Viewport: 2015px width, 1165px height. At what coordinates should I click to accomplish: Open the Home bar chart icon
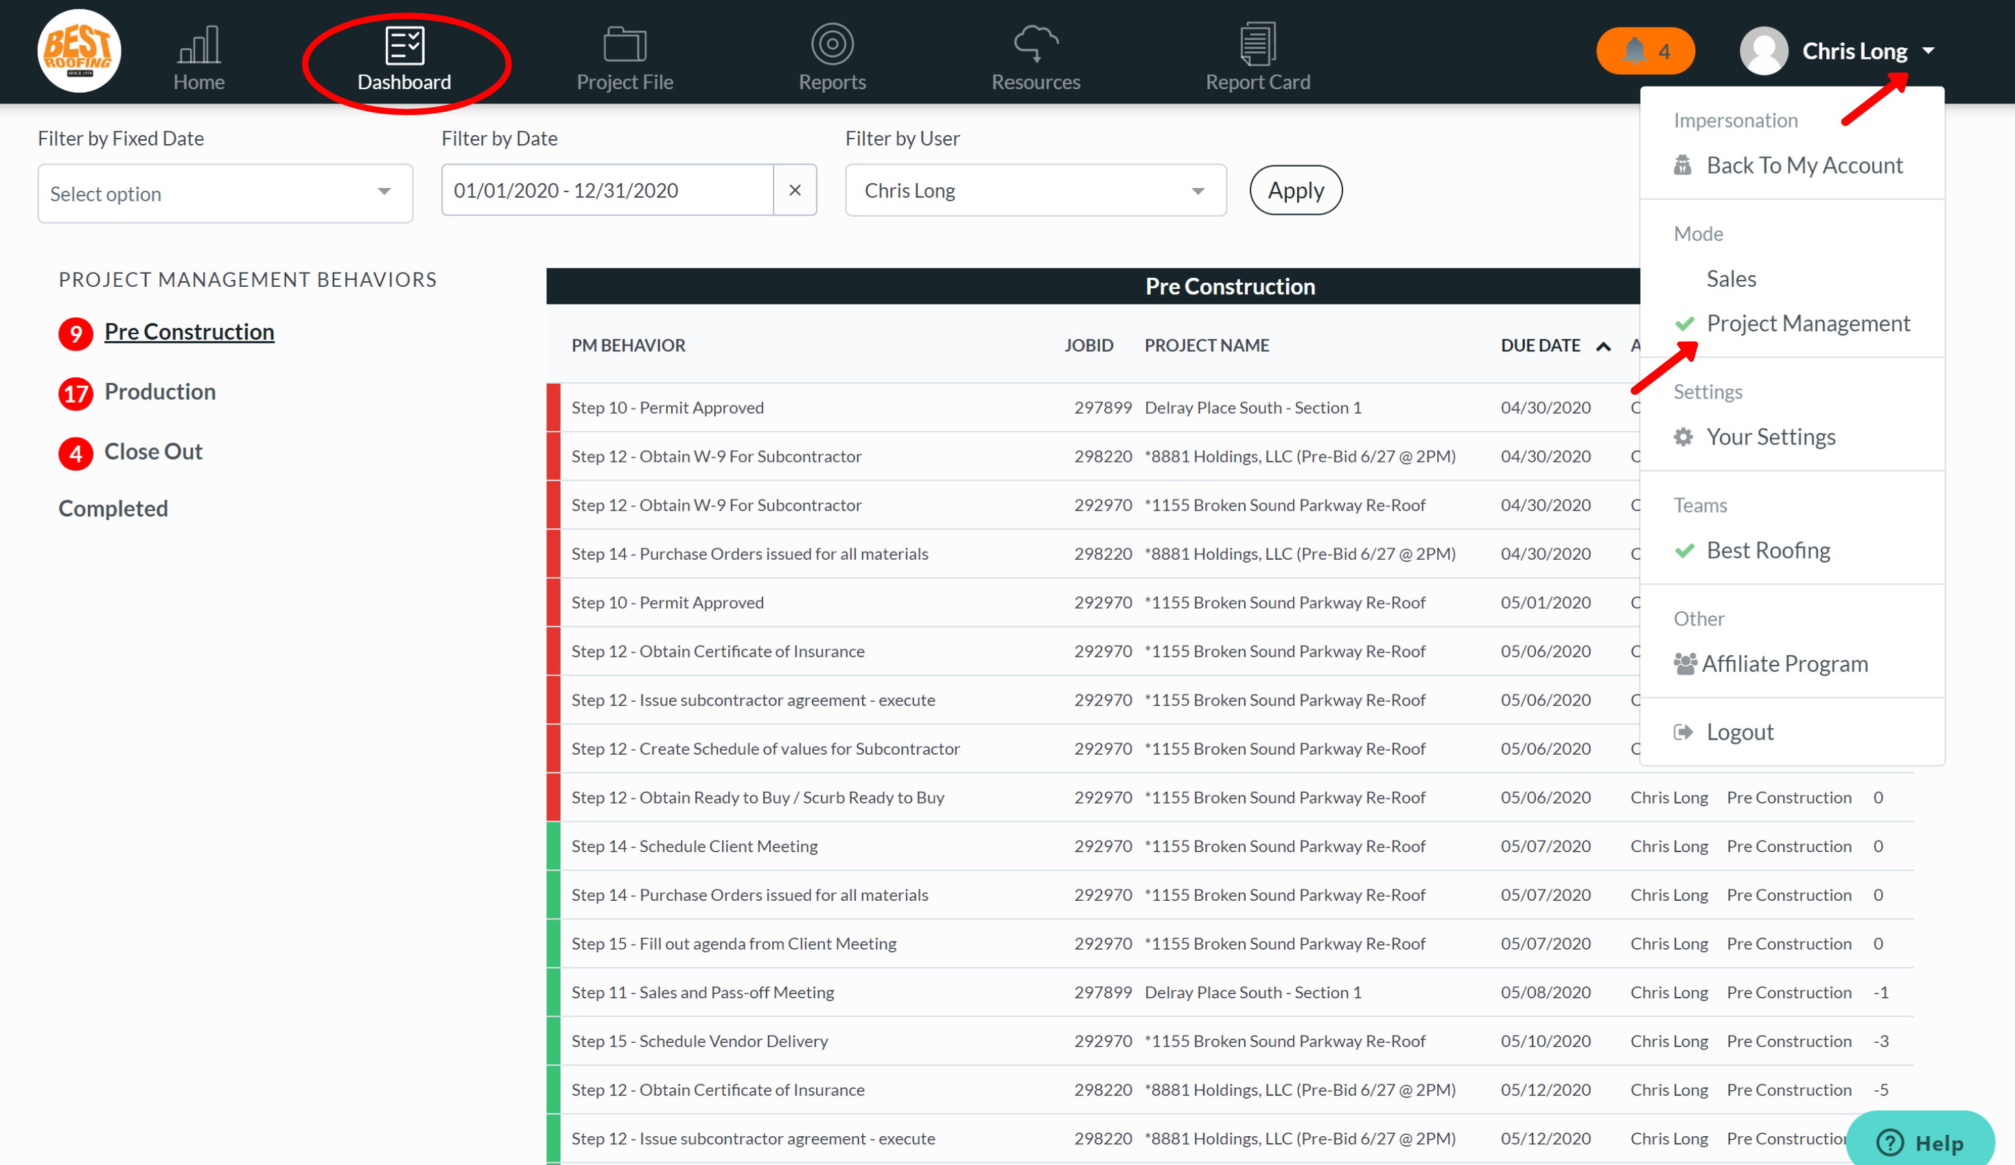(x=199, y=44)
